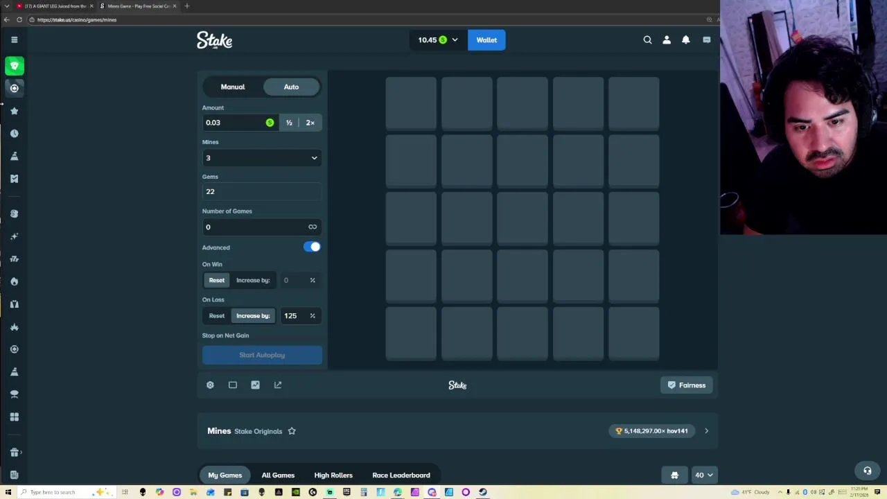The height and width of the screenshot is (499, 887).
Task: Open the blog notes icon at sidebar bottom
Action: [x=14, y=475]
